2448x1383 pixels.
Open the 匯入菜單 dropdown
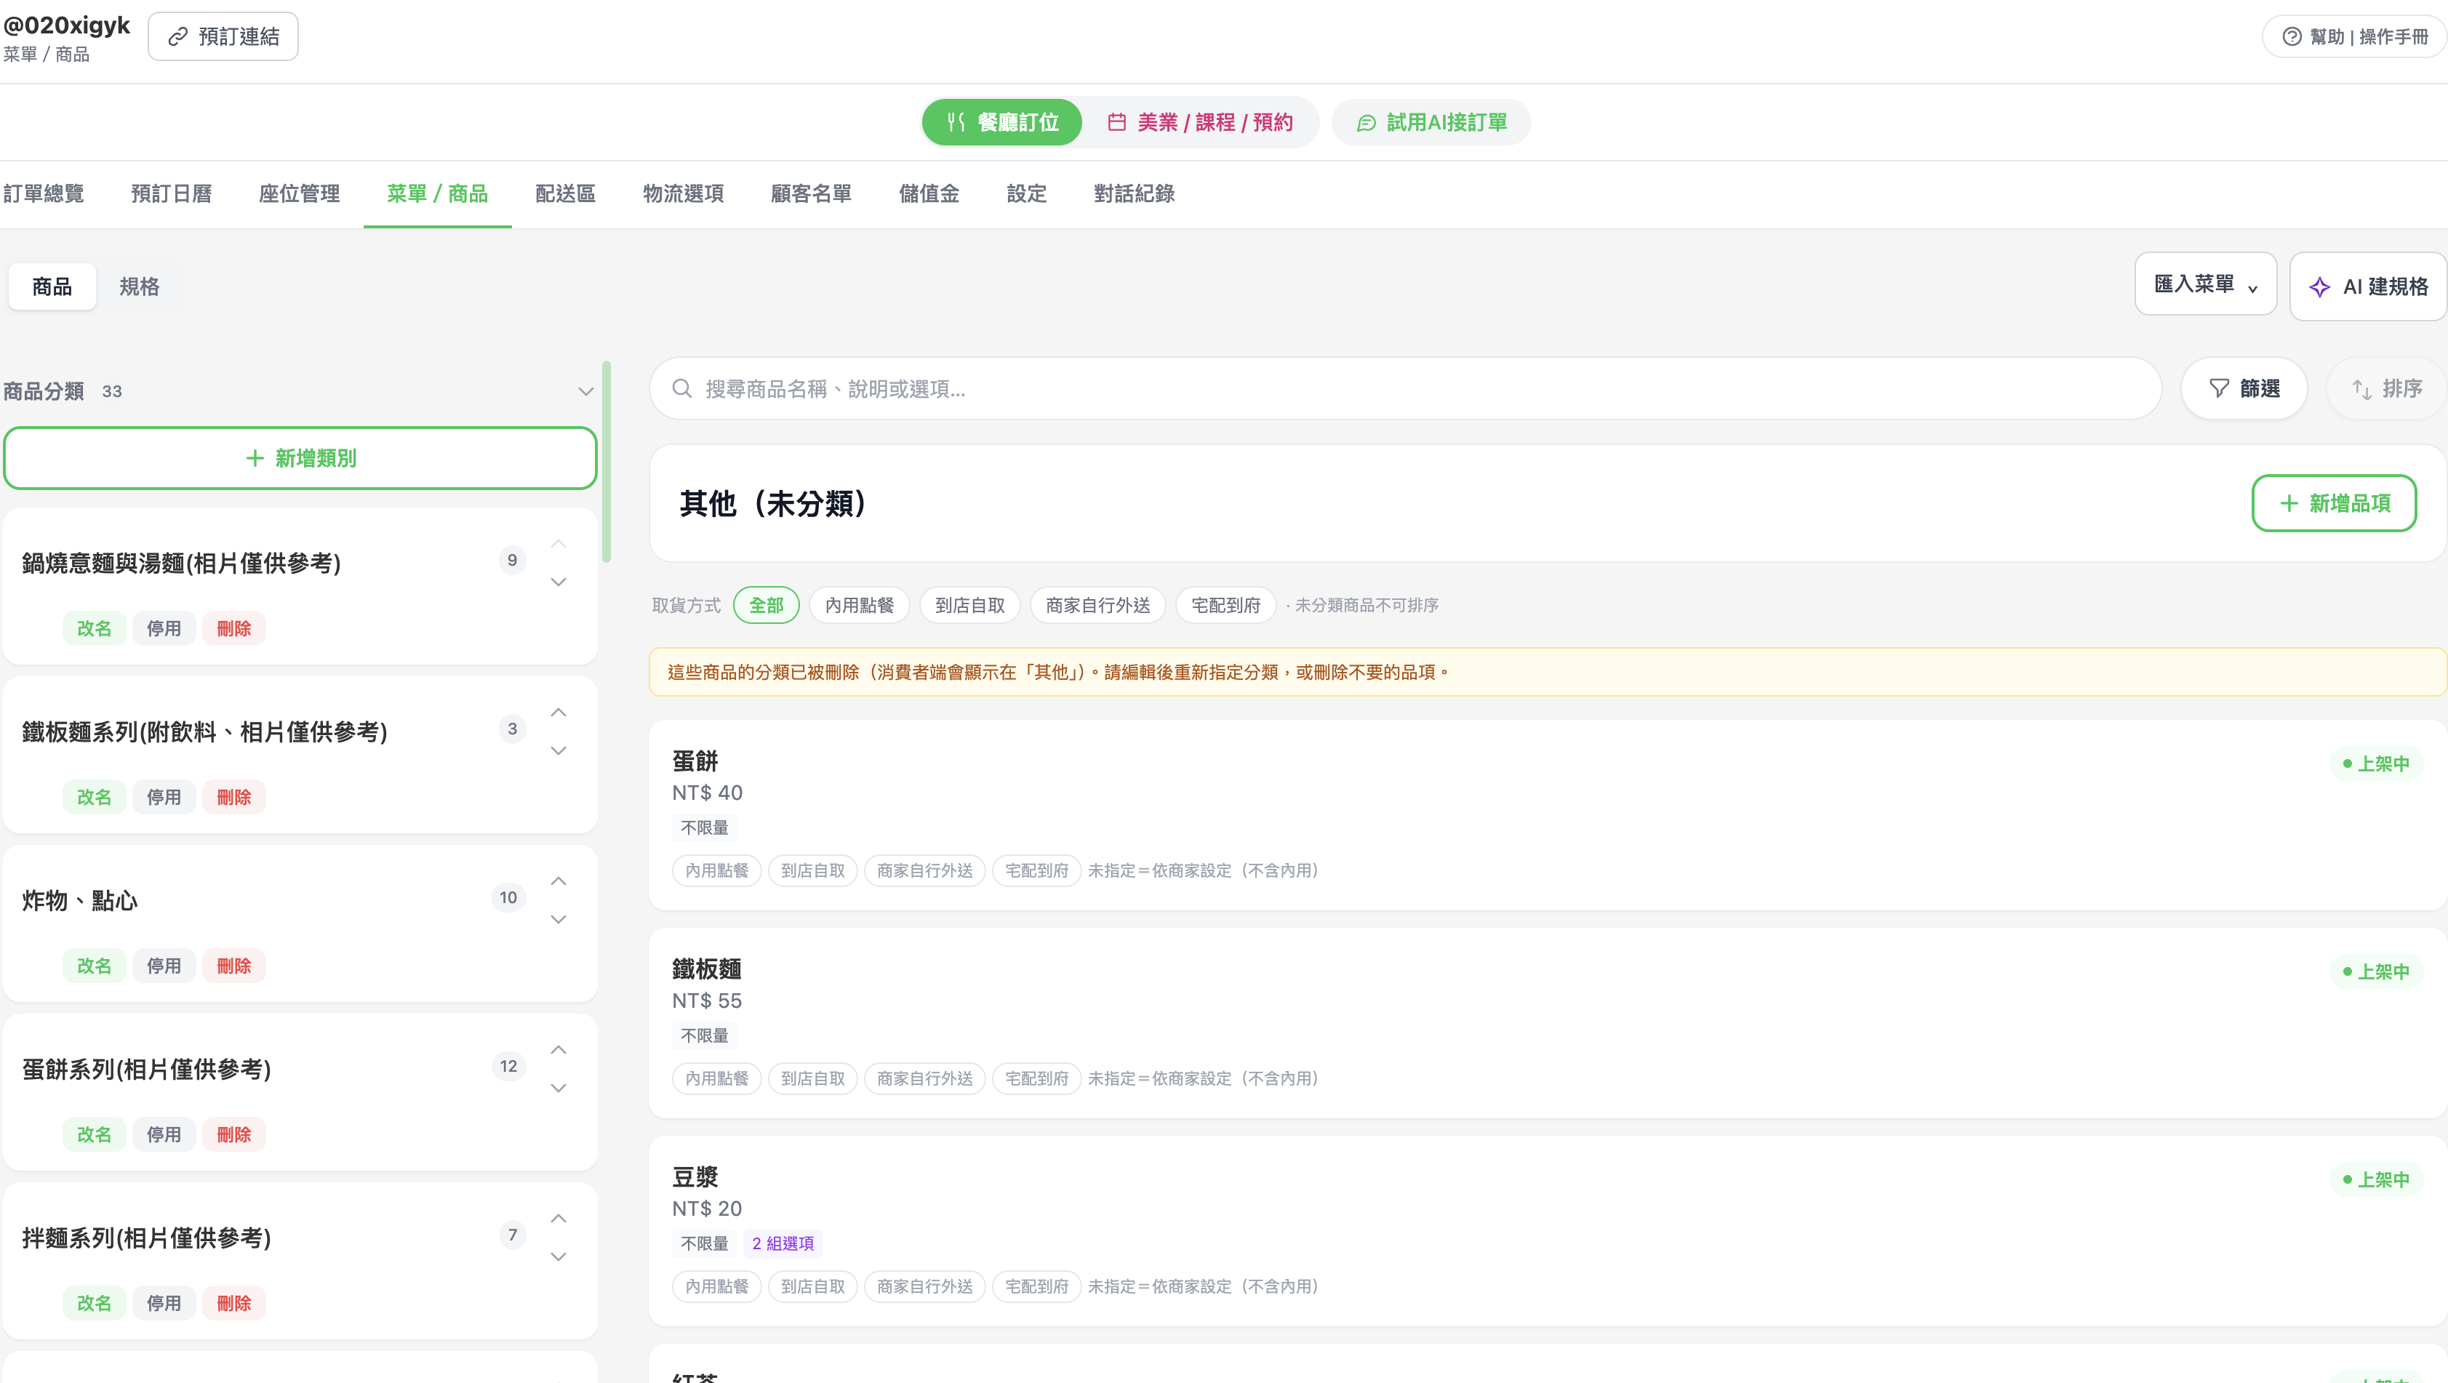tap(2204, 284)
